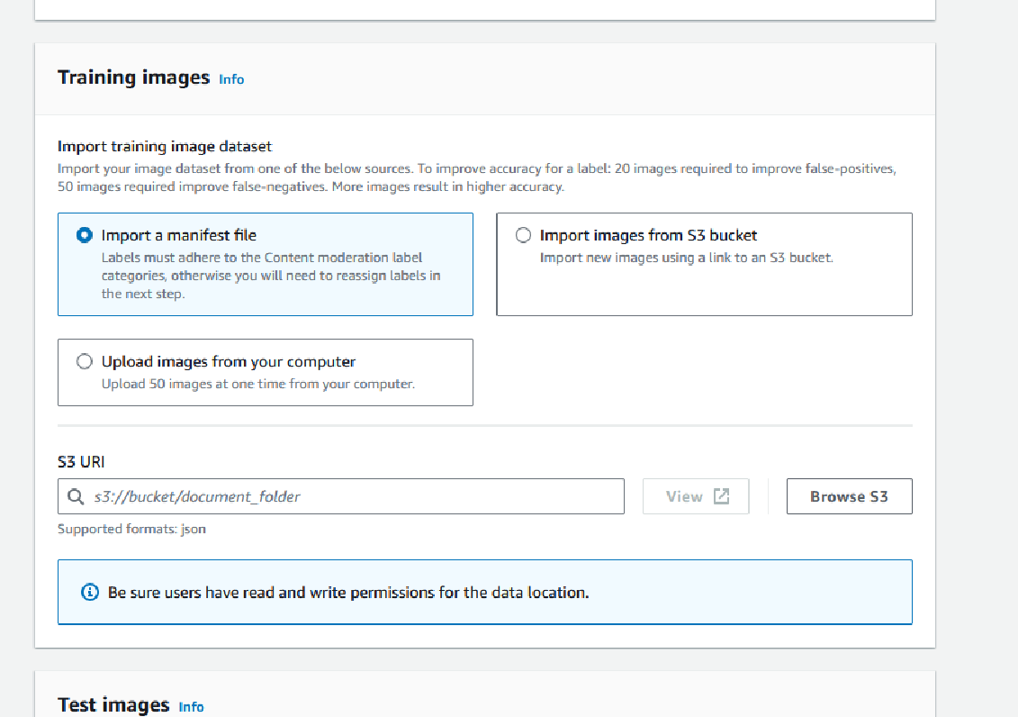Click the Training images section heading

[133, 77]
